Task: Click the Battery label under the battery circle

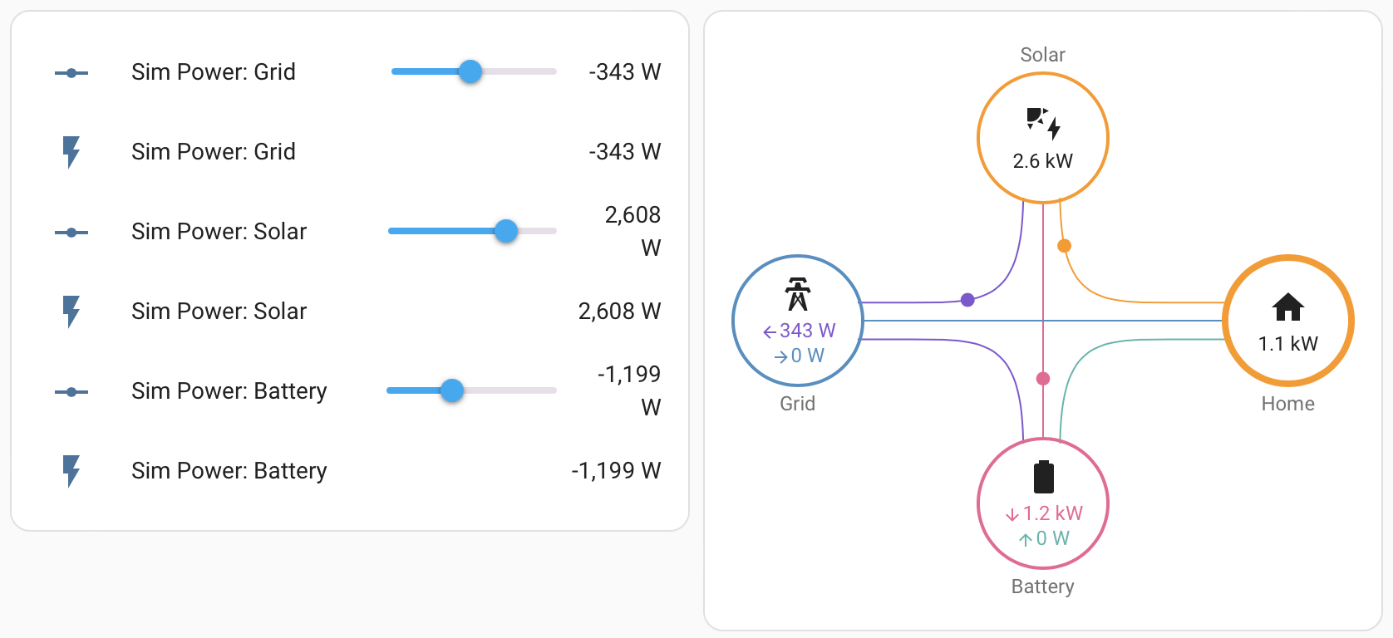Action: (x=1042, y=586)
